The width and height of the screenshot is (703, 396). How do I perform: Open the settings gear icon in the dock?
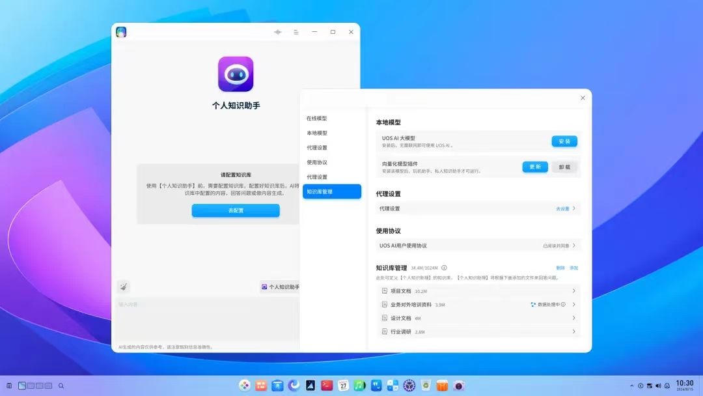click(409, 385)
